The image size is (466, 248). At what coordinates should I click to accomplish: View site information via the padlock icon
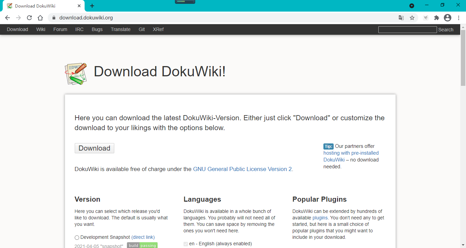pyautogui.click(x=54, y=17)
